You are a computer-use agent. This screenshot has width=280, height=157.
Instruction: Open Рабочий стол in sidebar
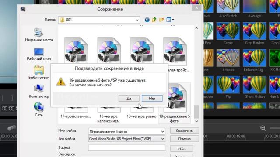click(39, 54)
